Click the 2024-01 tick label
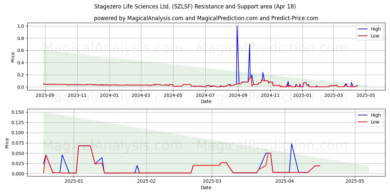Image resolution: width=390 pixels, height=195 pixels. tap(110, 95)
